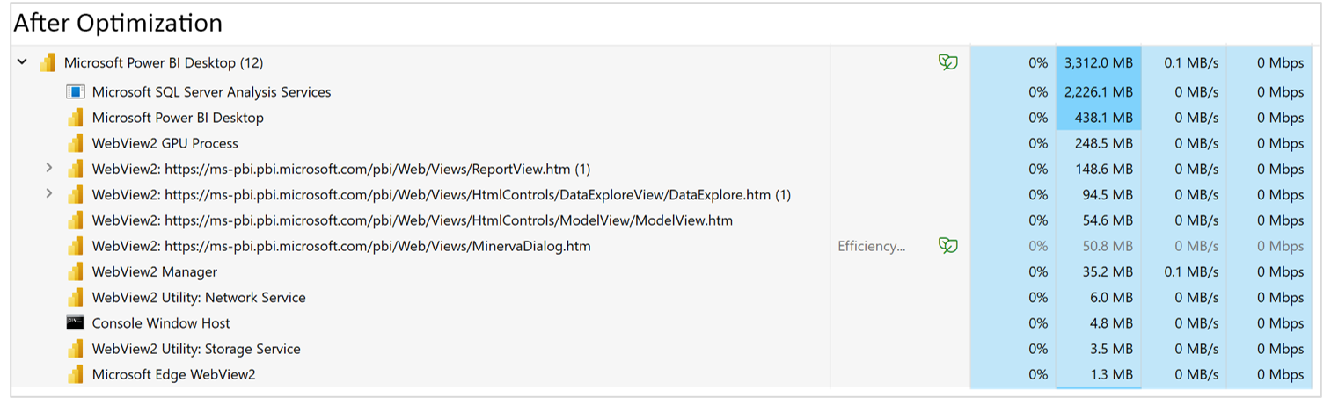Viewport: 1331px width, 412px height.
Task: Click efficiency mode leaf icon on MinervaDialog row
Action: click(947, 246)
